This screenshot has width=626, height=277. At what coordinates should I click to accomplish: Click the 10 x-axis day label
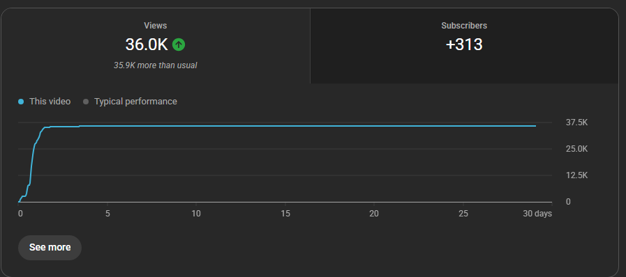pyautogui.click(x=196, y=214)
